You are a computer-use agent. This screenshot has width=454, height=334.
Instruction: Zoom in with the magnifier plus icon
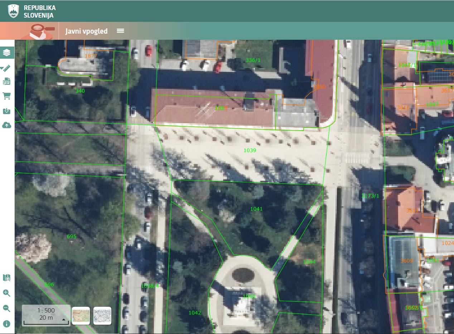[6, 293]
